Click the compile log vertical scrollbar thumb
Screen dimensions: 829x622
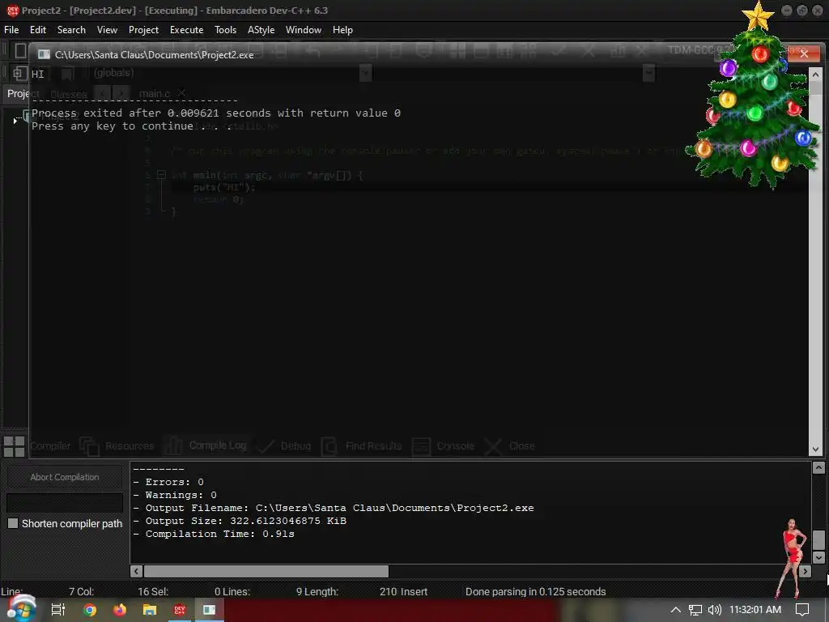point(818,540)
